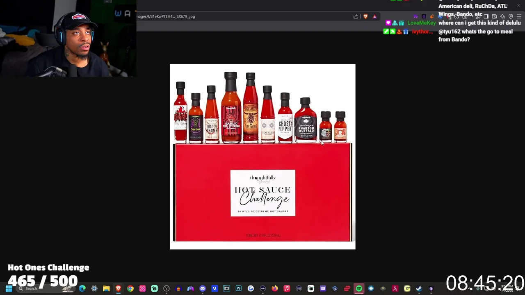Click the address bar image URL

coord(166,16)
